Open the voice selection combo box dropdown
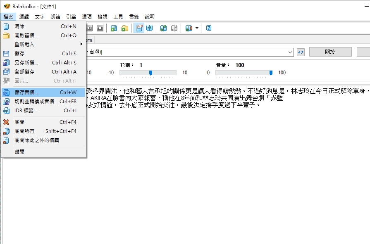Image resolution: width=370 pixels, height=244 pixels. tap(291, 52)
